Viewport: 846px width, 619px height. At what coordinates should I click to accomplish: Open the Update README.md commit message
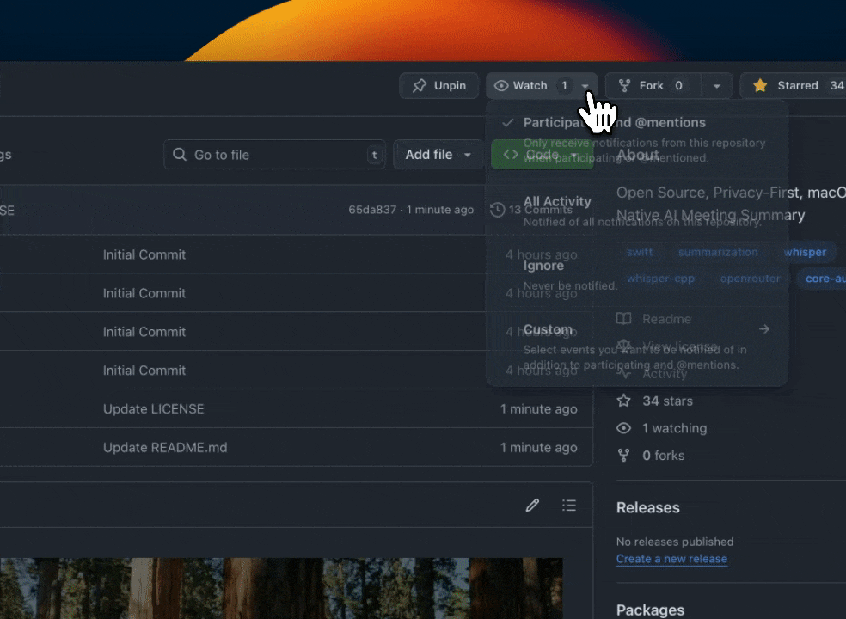coord(165,448)
